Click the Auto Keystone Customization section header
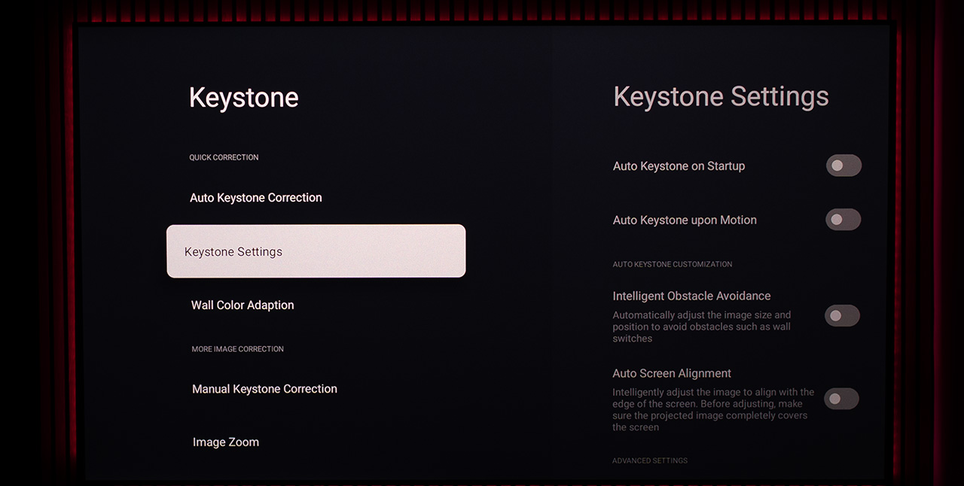The width and height of the screenshot is (964, 486). [672, 265]
